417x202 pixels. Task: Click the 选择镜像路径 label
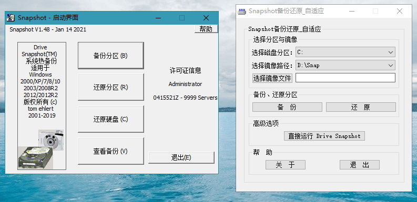tap(272, 65)
